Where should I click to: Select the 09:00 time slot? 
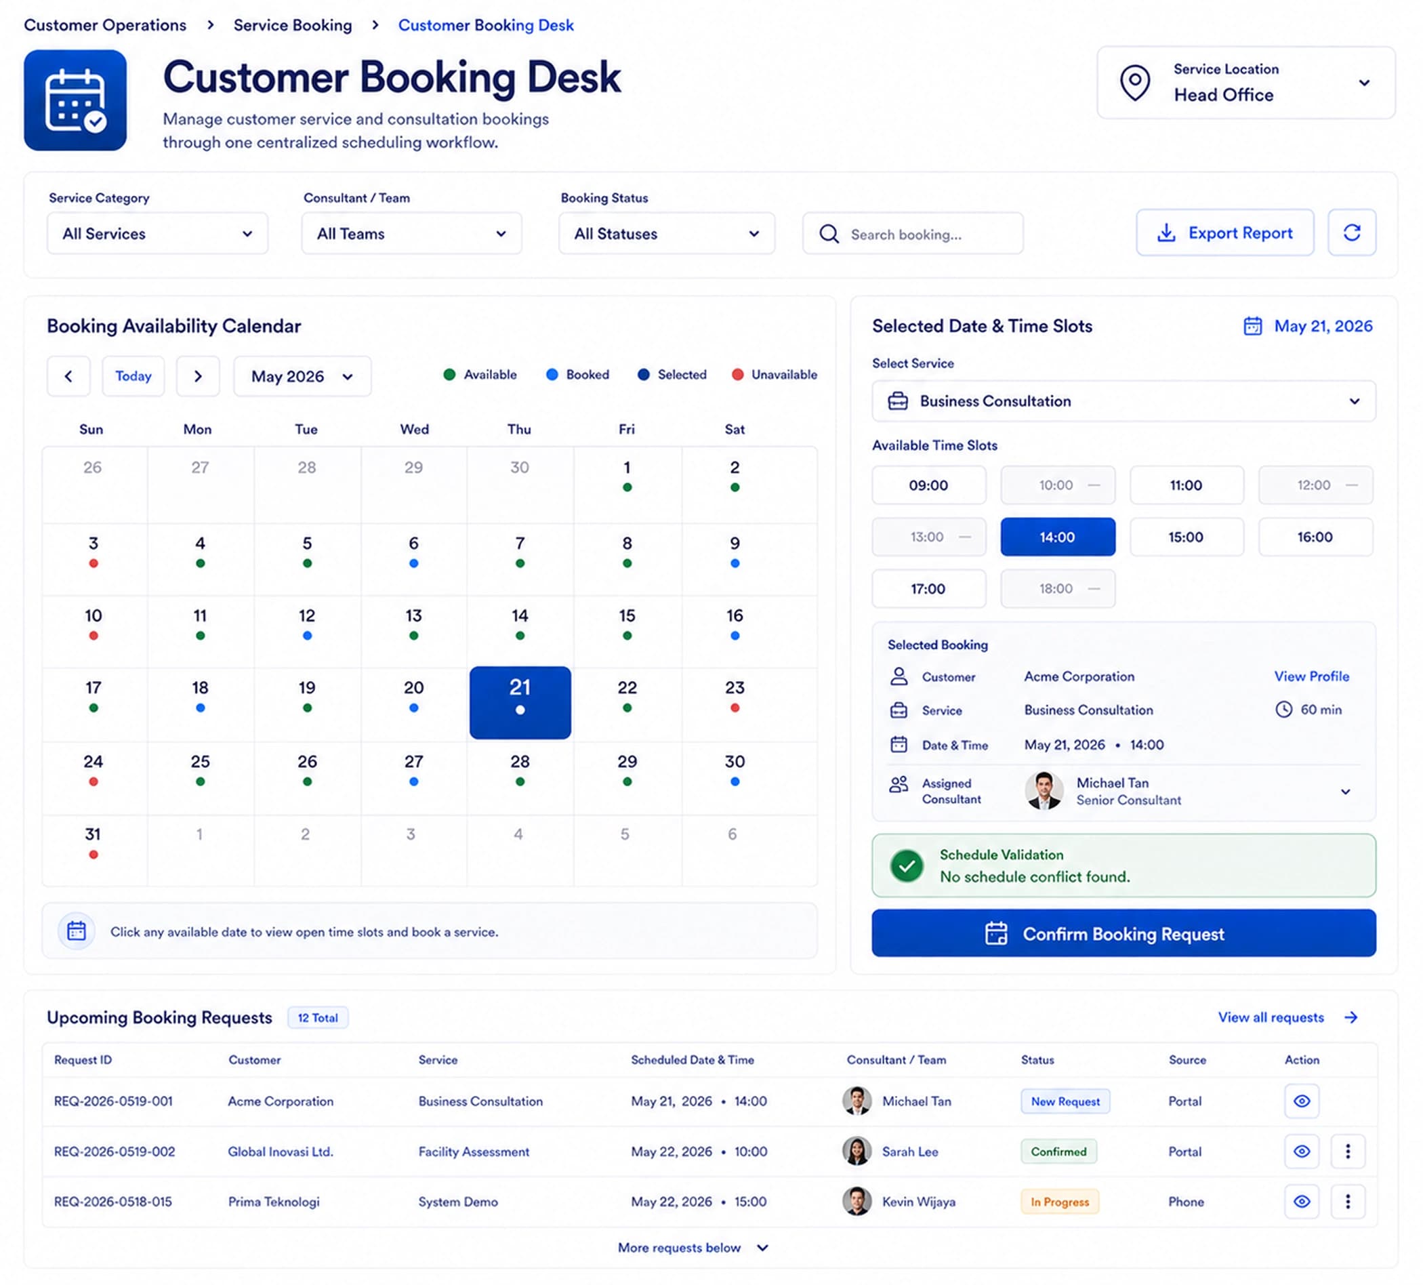pyautogui.click(x=929, y=485)
